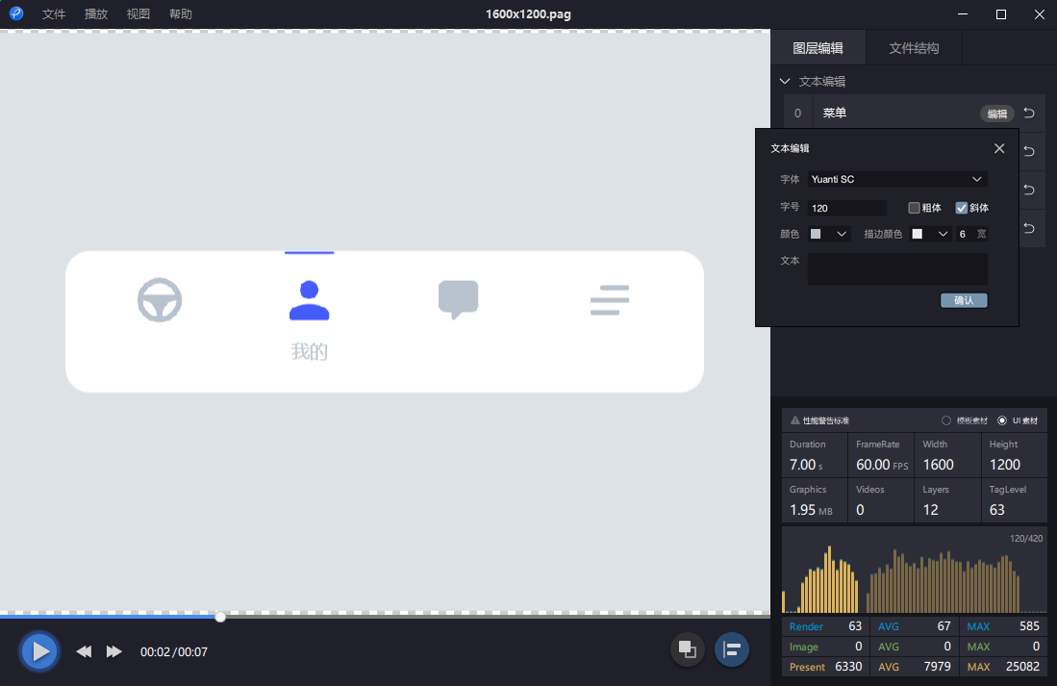Step forward one frame
Image resolution: width=1057 pixels, height=686 pixels.
pyautogui.click(x=113, y=651)
